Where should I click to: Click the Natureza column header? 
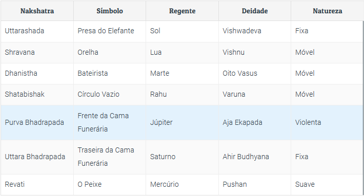(x=327, y=11)
